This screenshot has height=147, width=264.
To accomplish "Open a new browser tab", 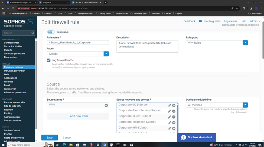I will click(106, 2).
